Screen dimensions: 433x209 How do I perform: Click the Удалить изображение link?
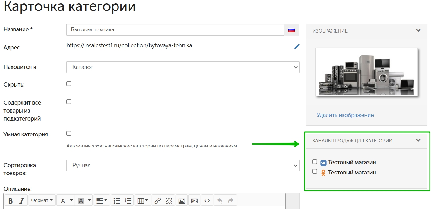pyautogui.click(x=345, y=115)
